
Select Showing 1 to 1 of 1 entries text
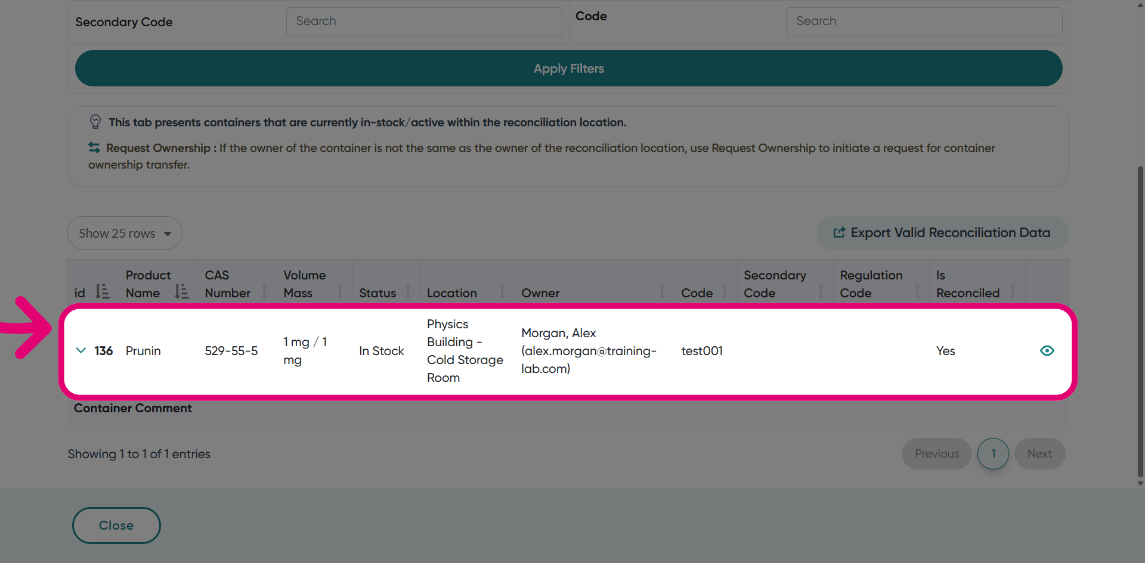(x=139, y=454)
